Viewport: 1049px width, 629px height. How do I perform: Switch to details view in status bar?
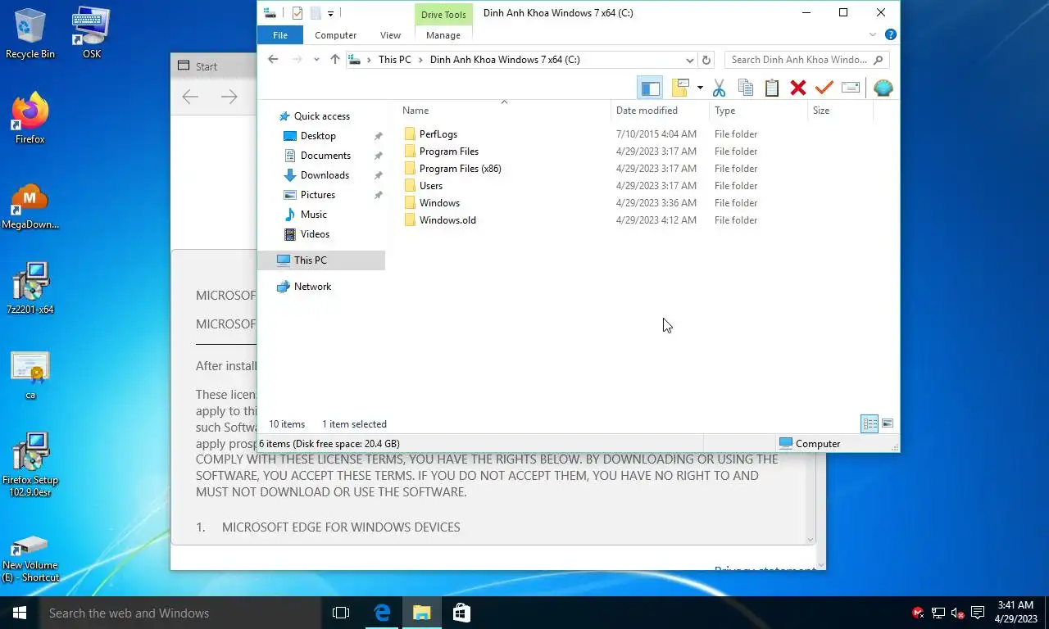870,423
